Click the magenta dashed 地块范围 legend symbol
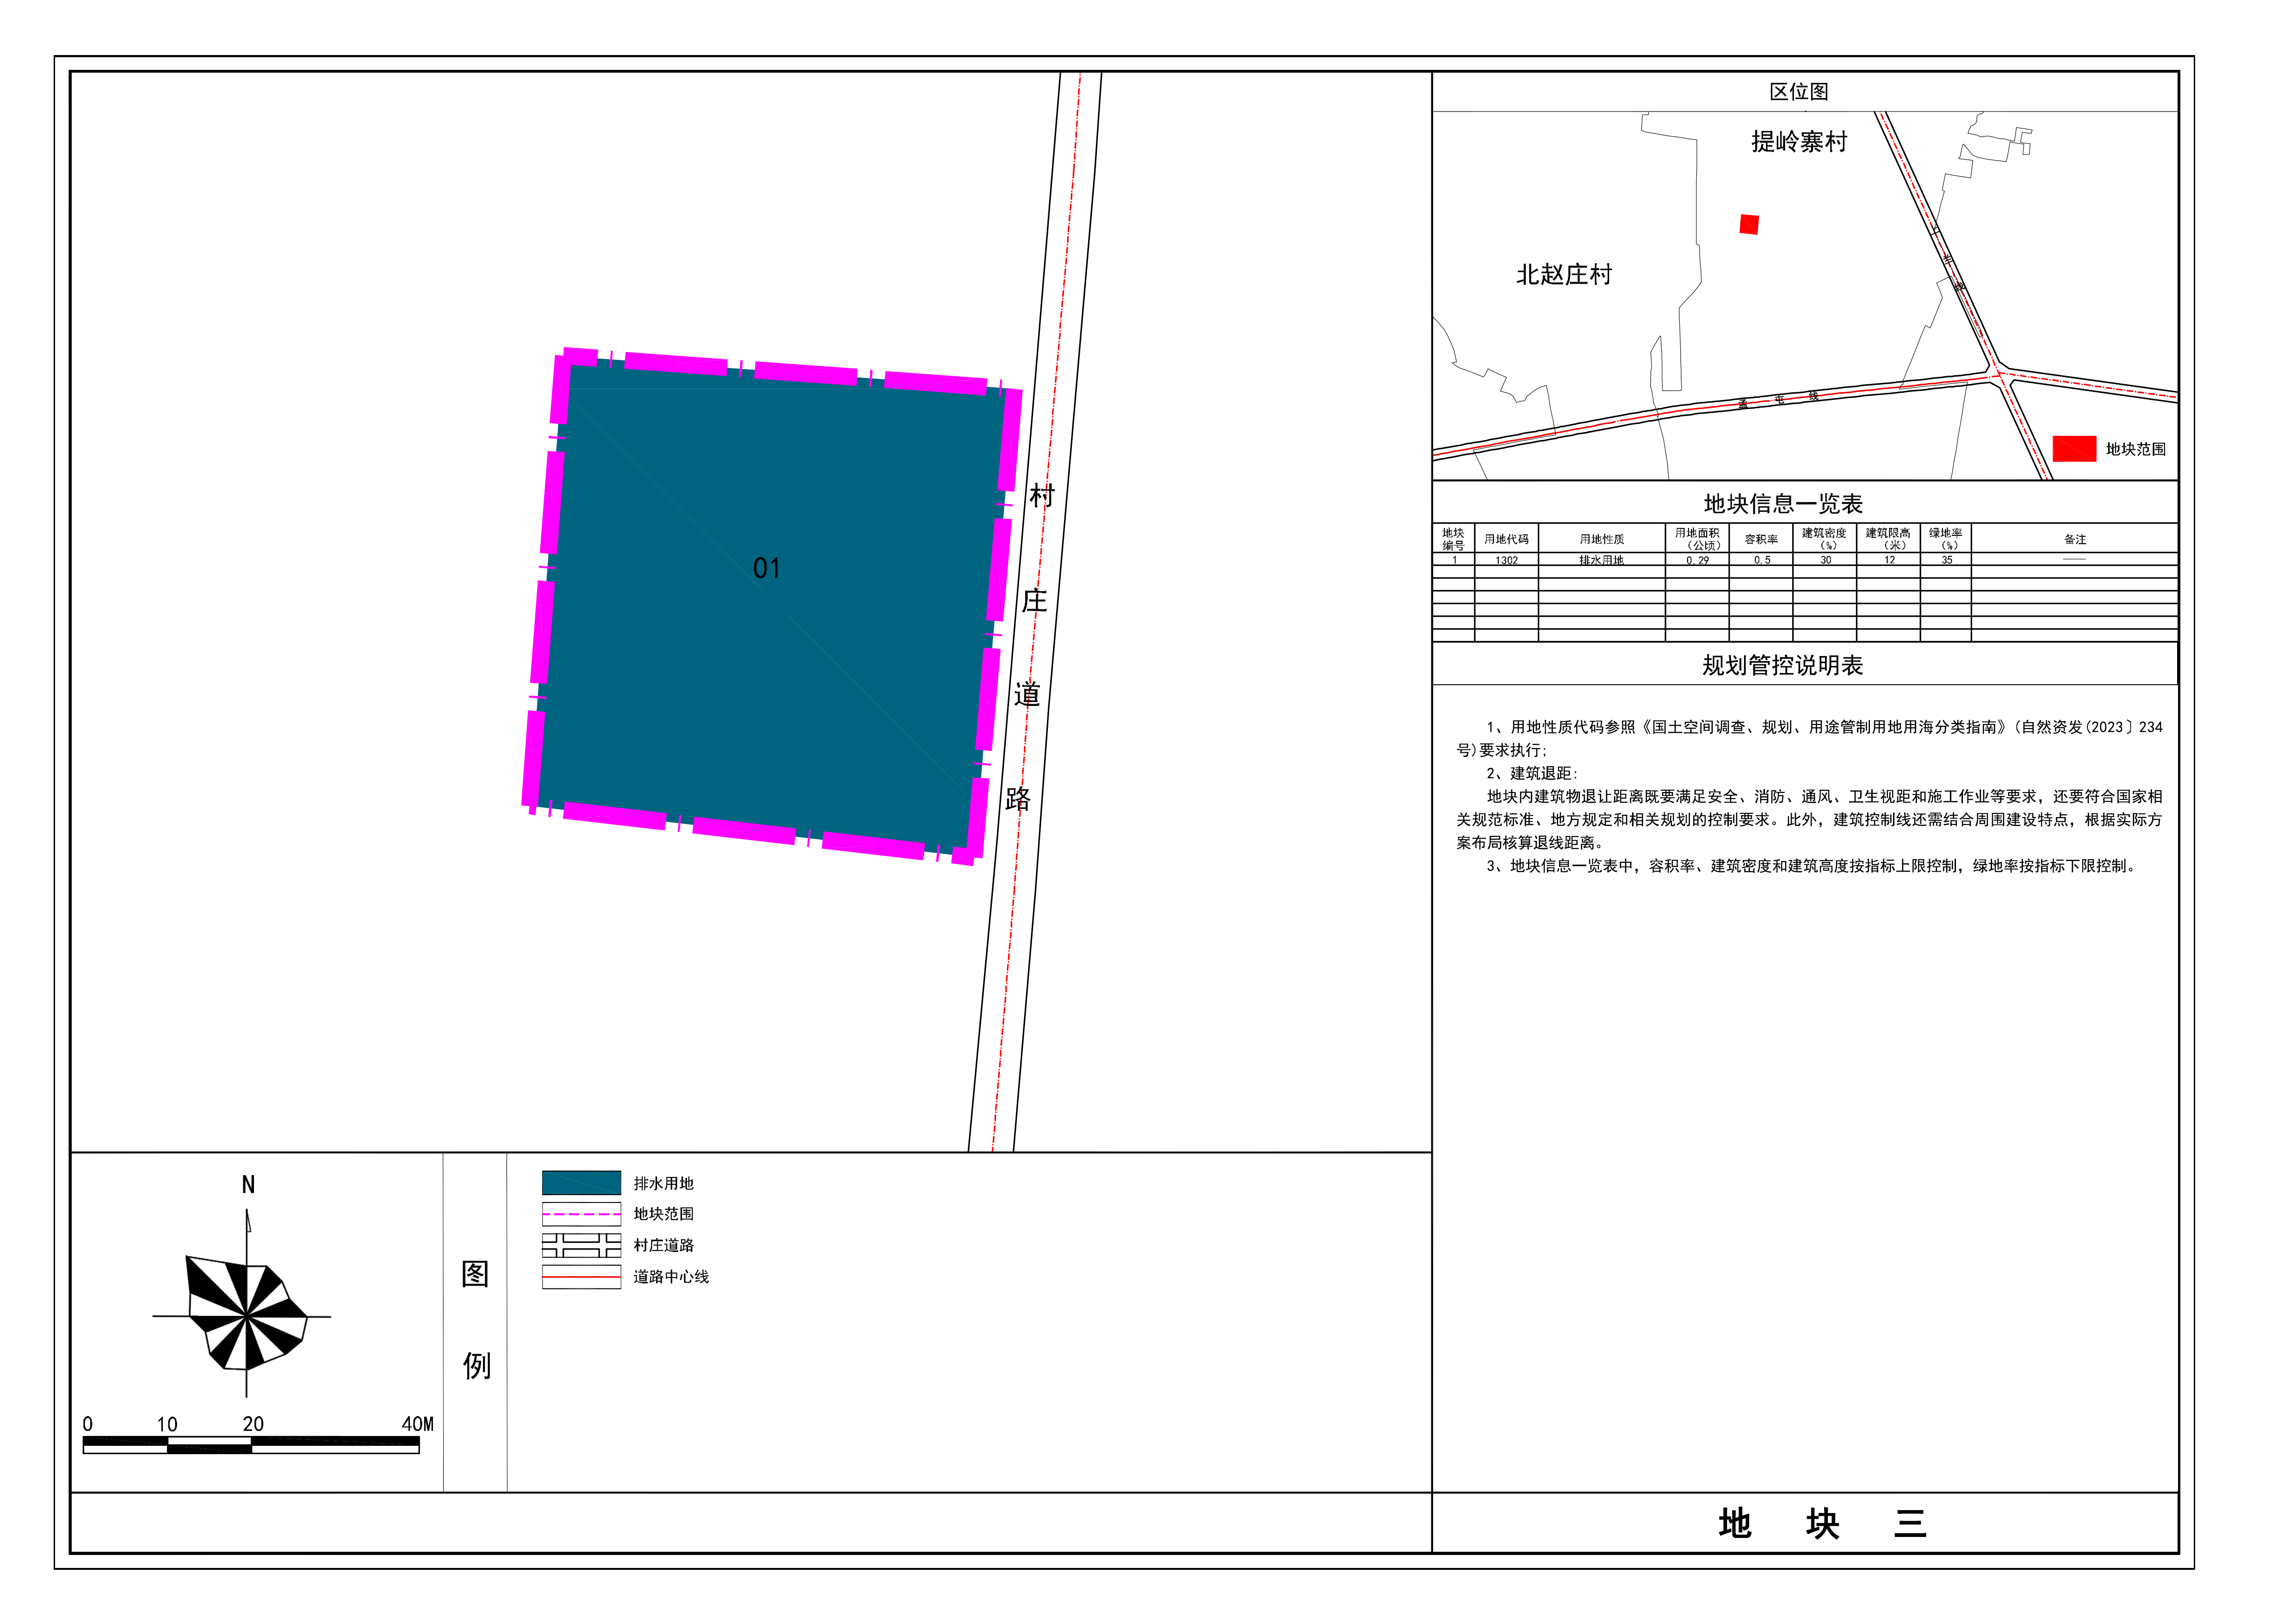The height and width of the screenshot is (1623, 2296). coord(581,1213)
